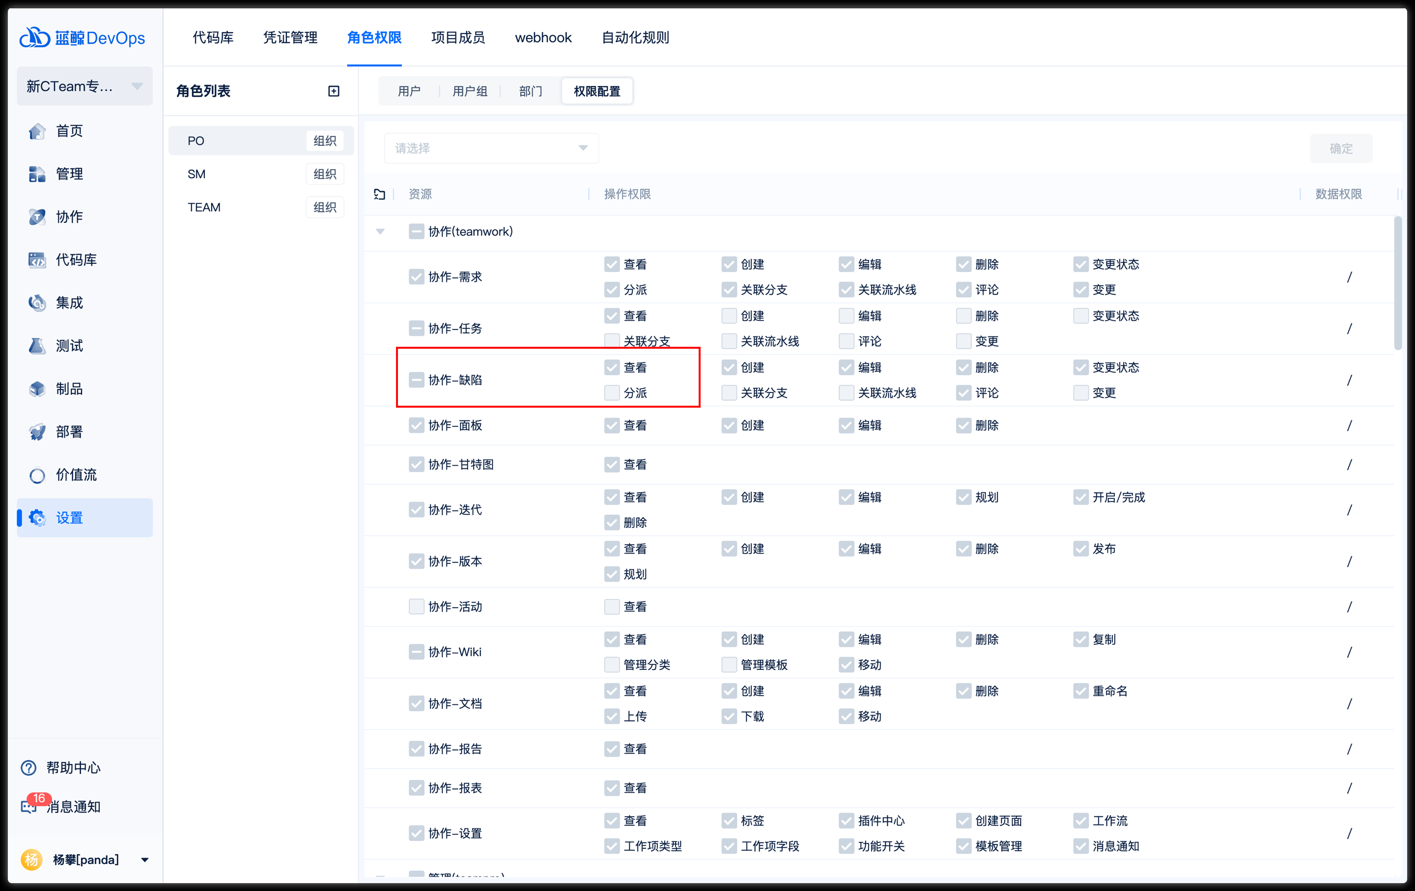Uncheck 插件中心 for 协作-设置
The height and width of the screenshot is (891, 1415).
coord(846,821)
